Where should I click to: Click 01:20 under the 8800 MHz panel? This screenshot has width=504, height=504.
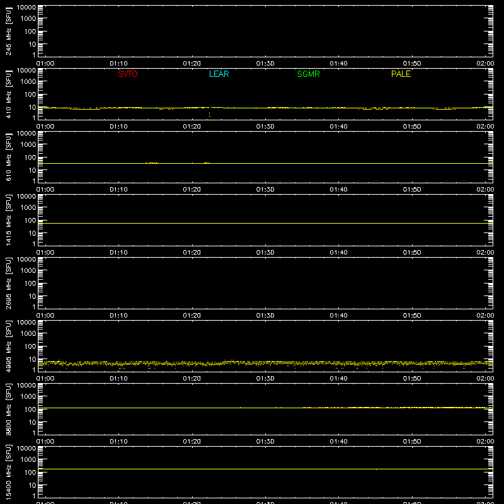[192, 442]
